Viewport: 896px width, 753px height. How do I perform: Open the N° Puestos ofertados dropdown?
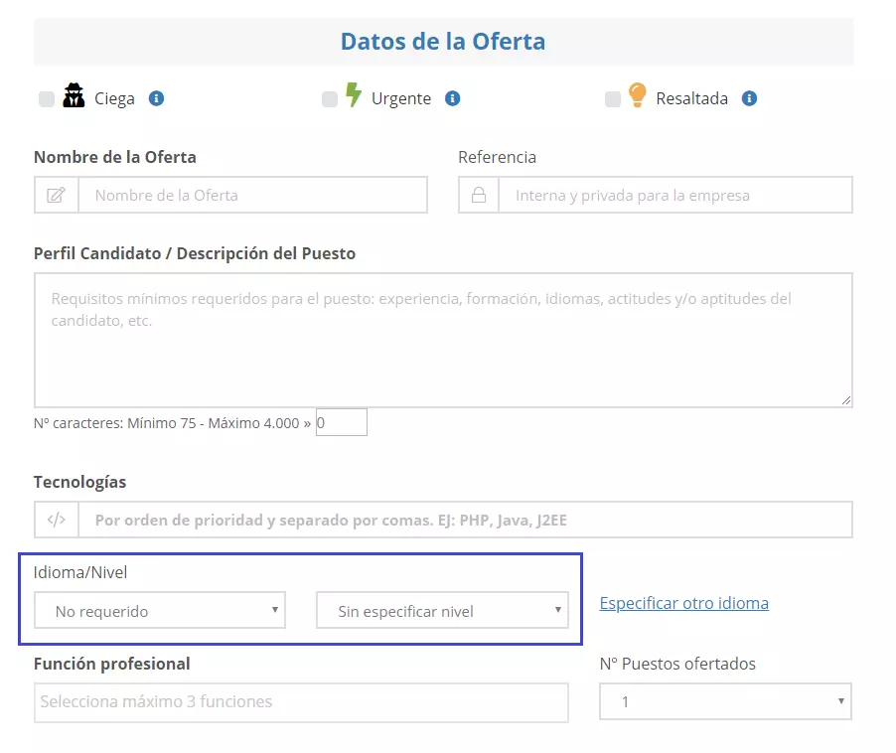tap(725, 700)
